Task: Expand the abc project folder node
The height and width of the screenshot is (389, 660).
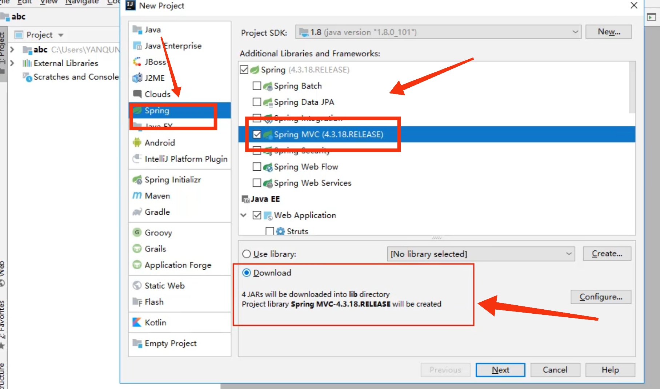Action: click(12, 49)
